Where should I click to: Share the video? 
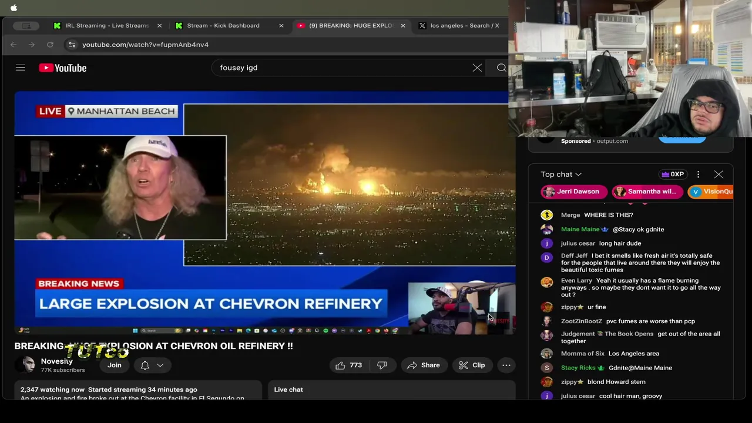click(423, 365)
